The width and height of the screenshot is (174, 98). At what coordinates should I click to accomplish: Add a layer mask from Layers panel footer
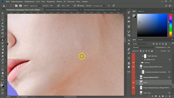click(x=156, y=96)
